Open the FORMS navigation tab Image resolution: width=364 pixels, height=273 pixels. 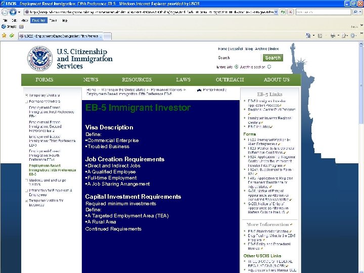point(44,80)
